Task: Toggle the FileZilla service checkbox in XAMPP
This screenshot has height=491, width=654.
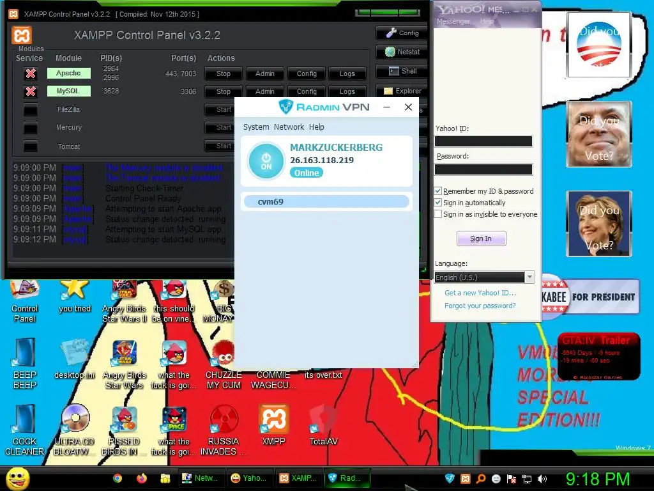Action: click(31, 110)
